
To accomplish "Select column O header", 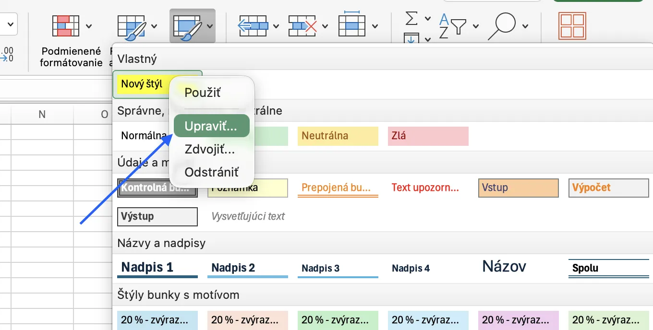I will pyautogui.click(x=93, y=114).
